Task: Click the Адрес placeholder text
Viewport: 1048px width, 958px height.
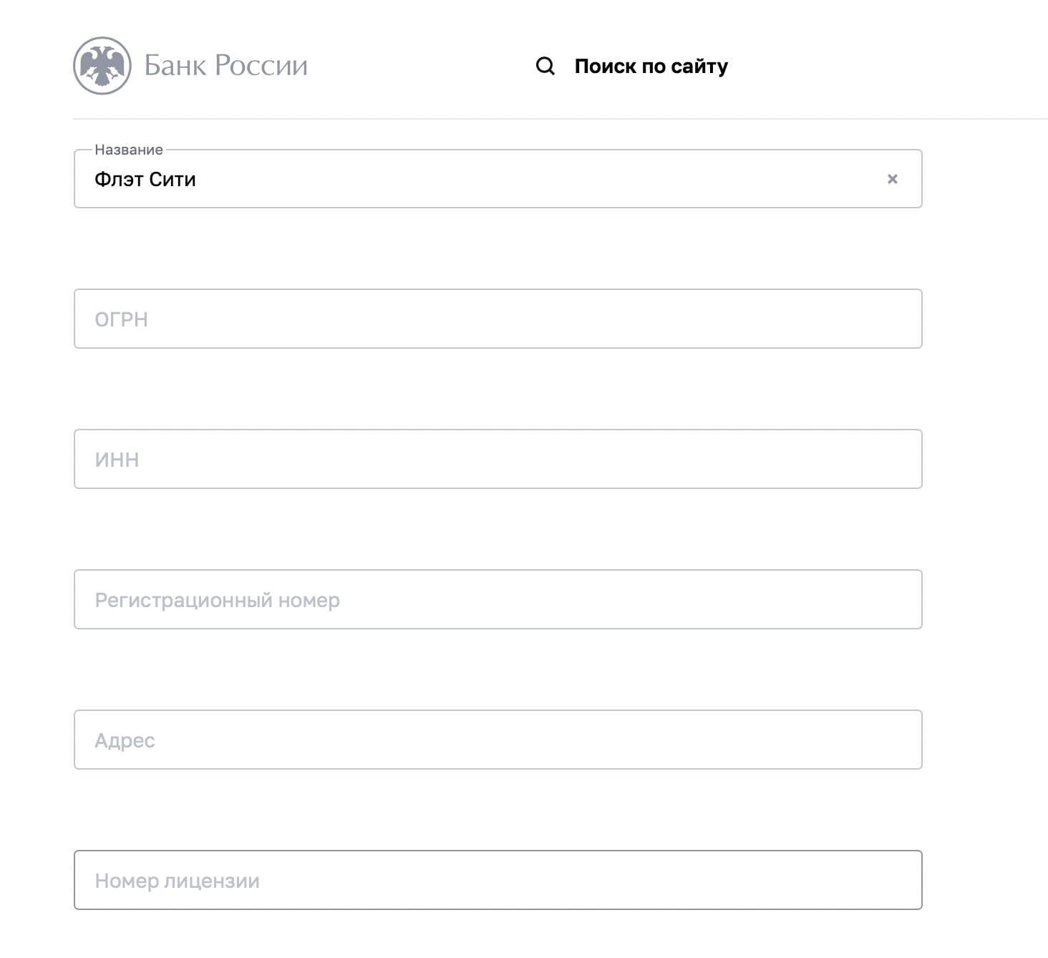Action: (125, 740)
